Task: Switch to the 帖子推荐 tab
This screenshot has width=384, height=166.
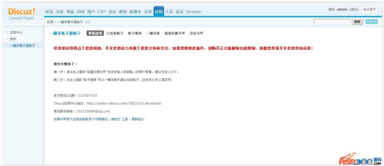Action: point(135,33)
